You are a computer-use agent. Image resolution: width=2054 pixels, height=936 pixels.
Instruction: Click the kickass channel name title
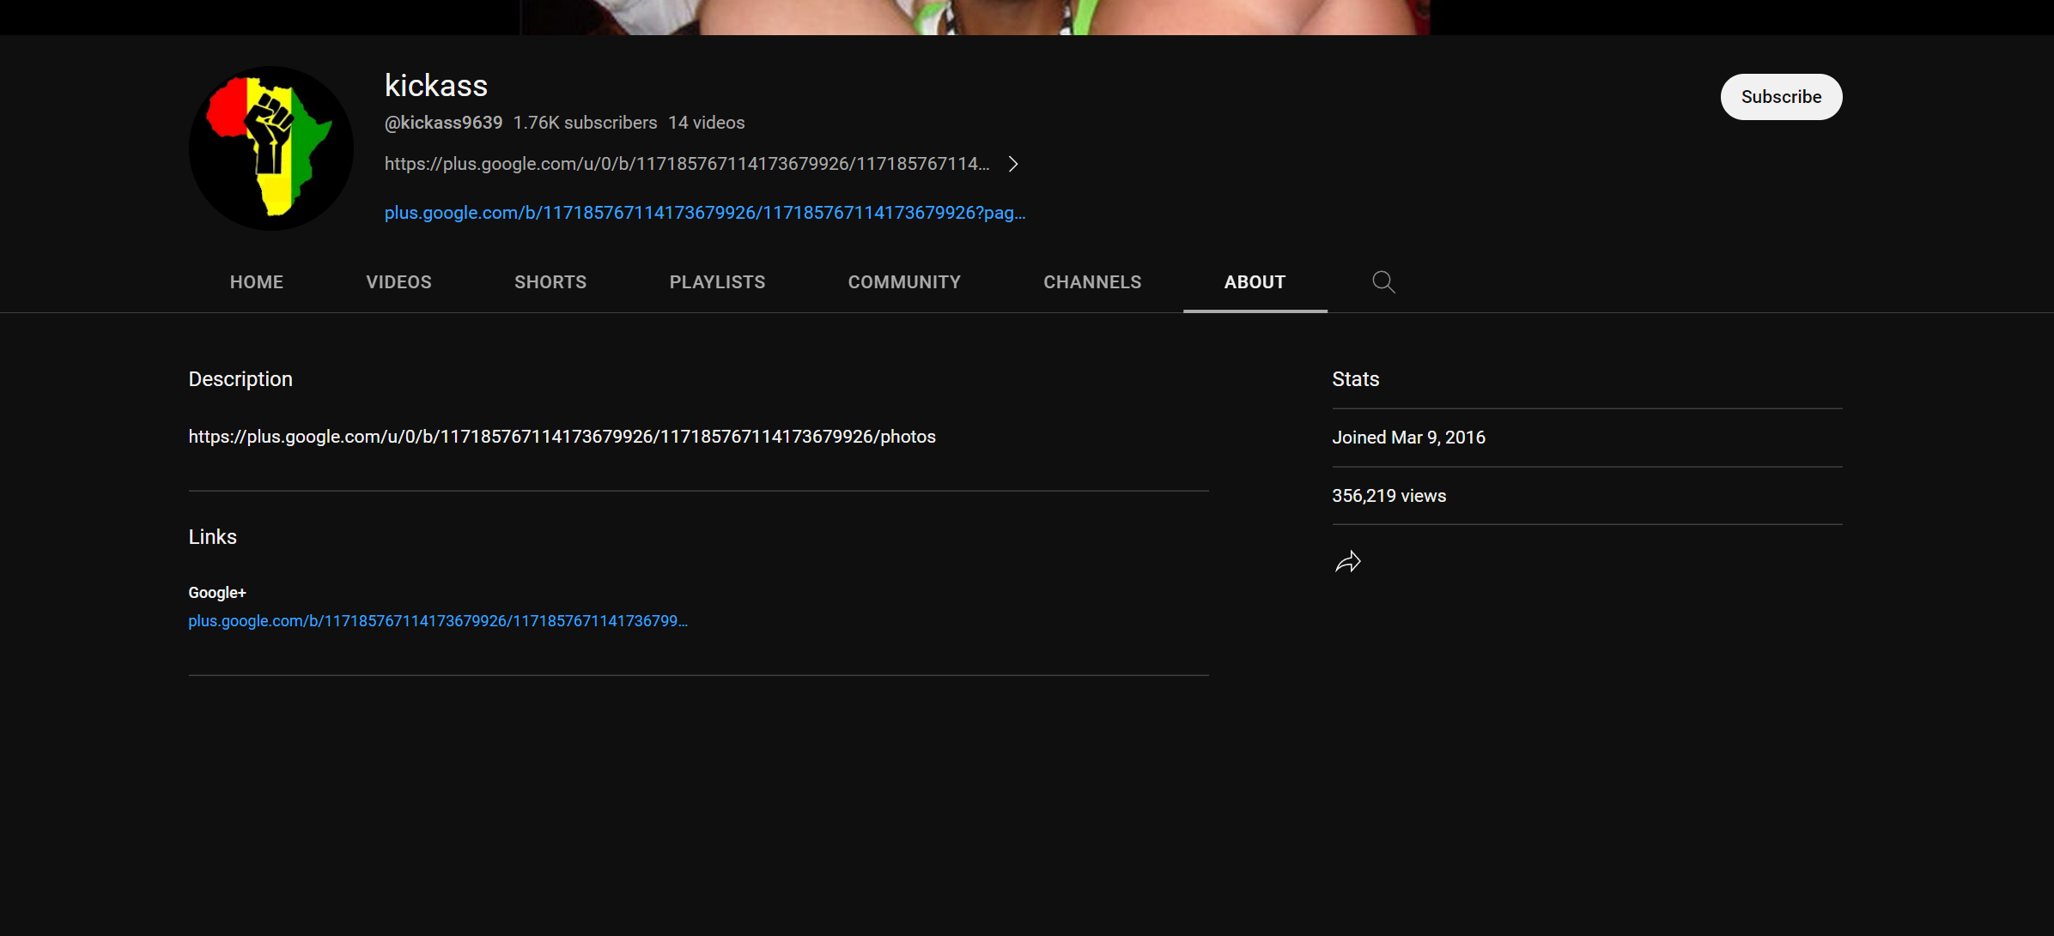coord(436,86)
